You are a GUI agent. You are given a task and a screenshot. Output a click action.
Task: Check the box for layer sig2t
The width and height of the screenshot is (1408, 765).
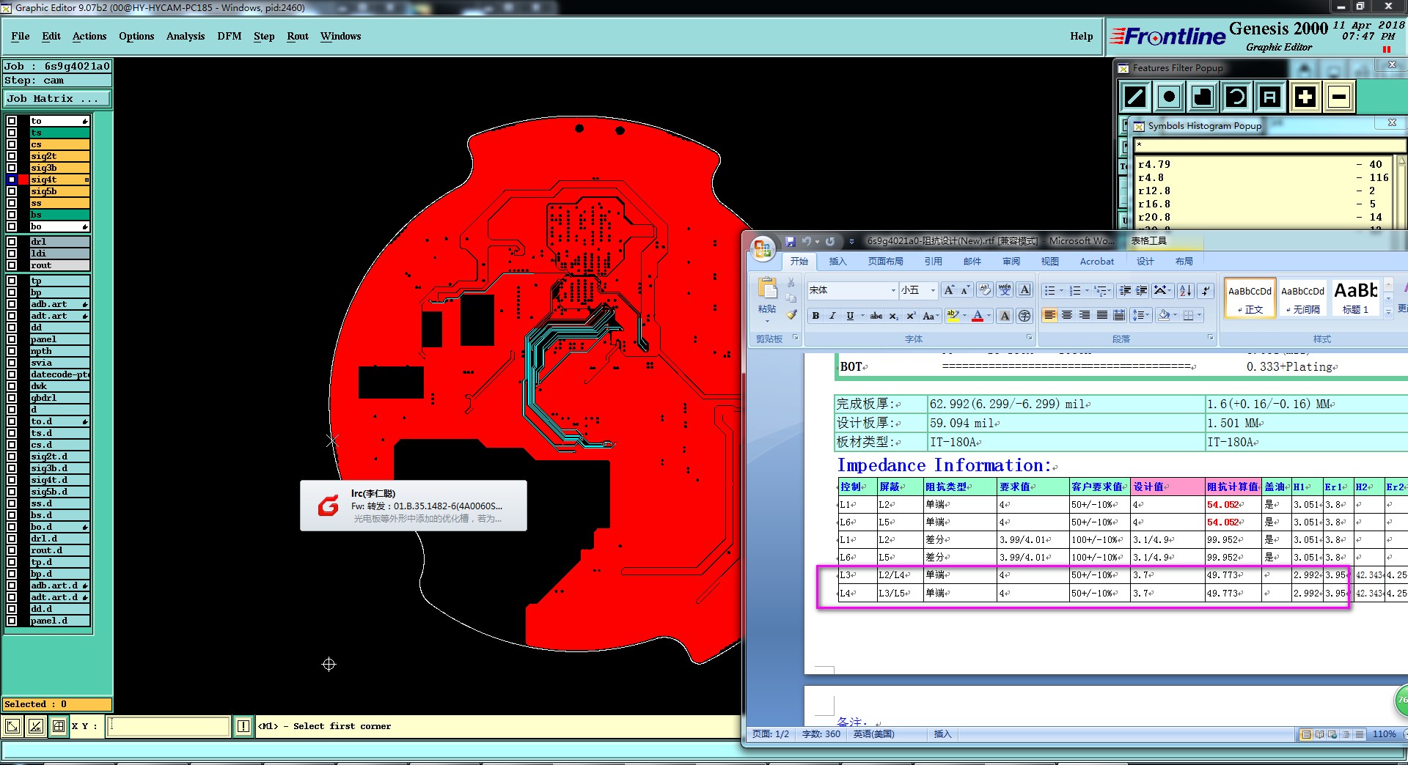(12, 156)
